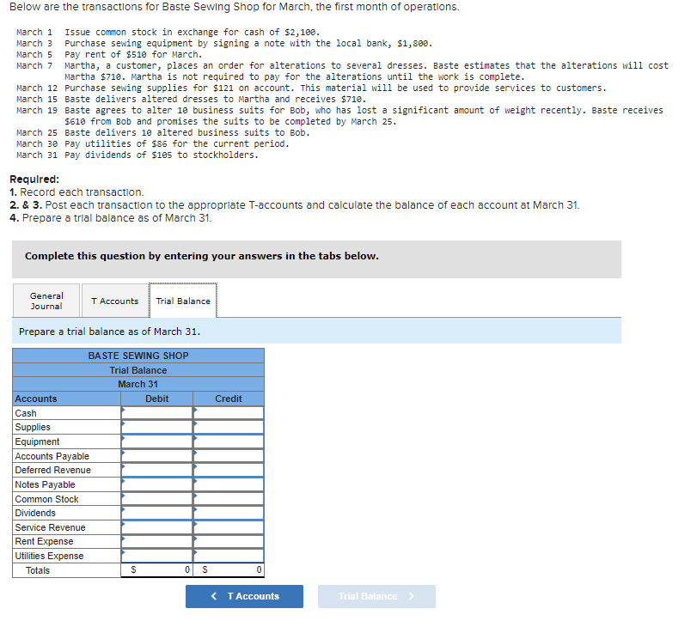The image size is (697, 633).
Task: Click the Common Stock credit input field
Action: pyautogui.click(x=228, y=499)
